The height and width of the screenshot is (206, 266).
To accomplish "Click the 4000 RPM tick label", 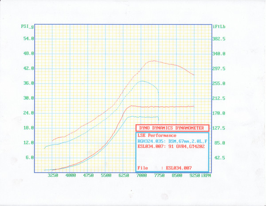I will [70, 175].
